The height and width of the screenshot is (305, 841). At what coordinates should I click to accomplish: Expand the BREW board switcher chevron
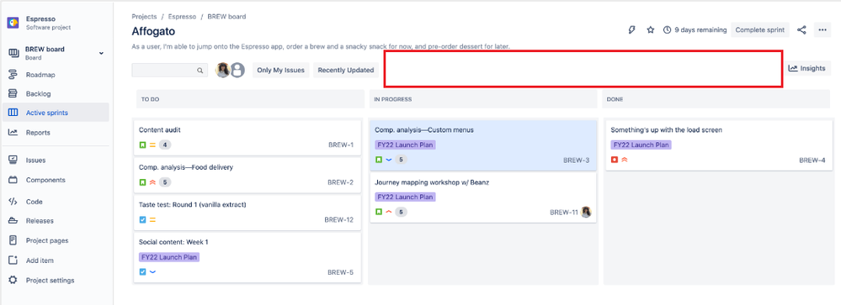pyautogui.click(x=101, y=53)
